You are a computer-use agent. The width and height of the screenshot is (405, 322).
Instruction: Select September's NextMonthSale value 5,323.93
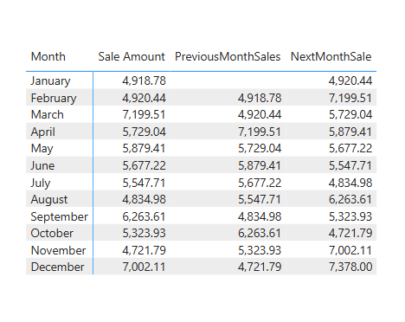click(350, 216)
